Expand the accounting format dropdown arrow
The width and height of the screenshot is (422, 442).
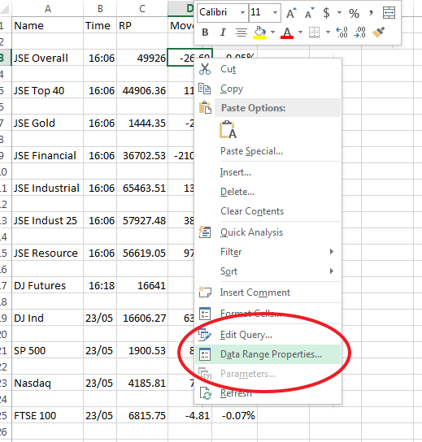click(339, 13)
